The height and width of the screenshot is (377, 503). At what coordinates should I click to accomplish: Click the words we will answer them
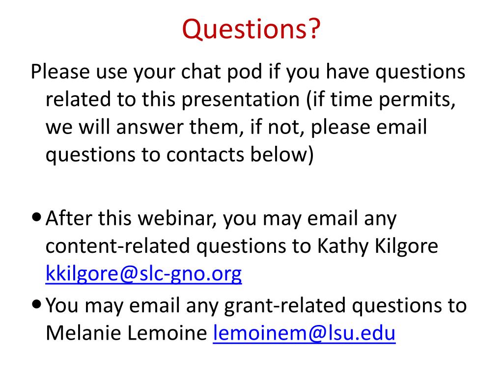pyautogui.click(x=142, y=127)
